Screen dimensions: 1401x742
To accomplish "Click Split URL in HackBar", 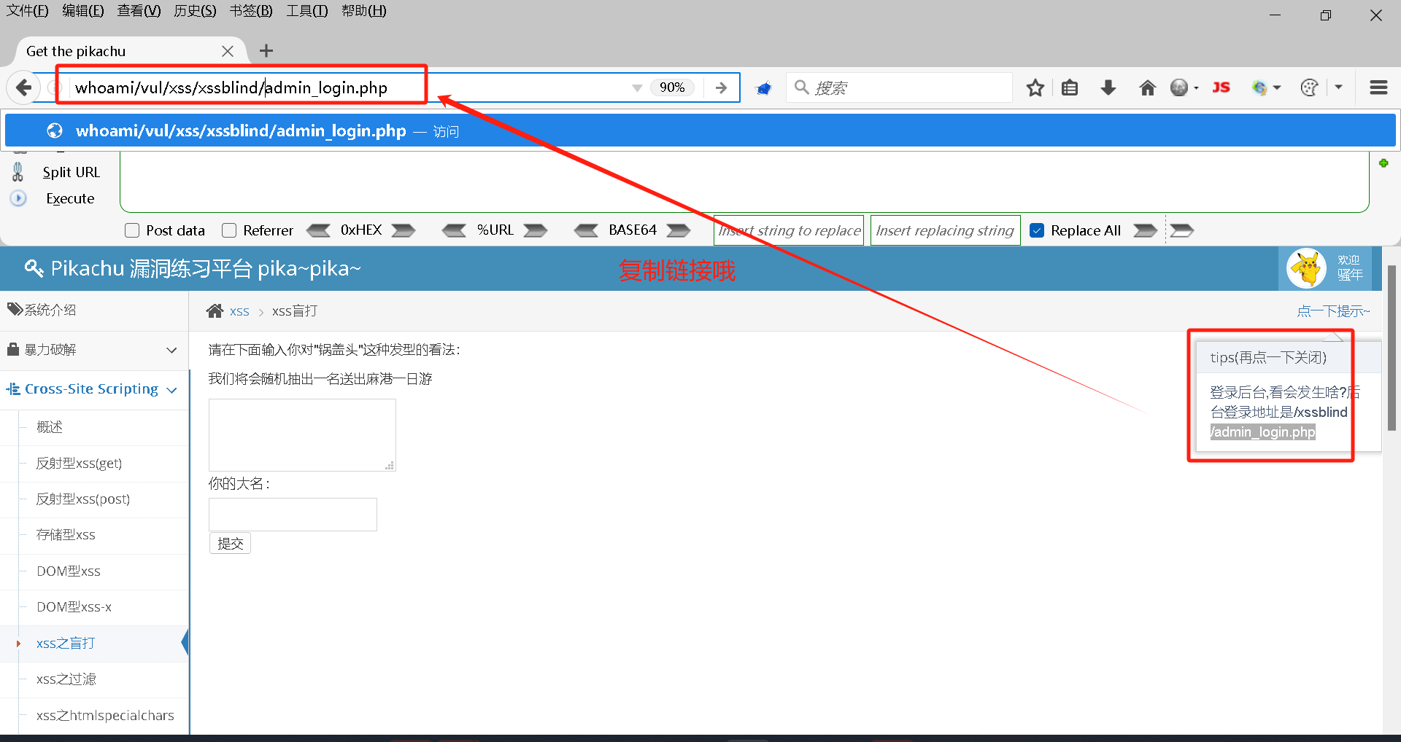I will click(71, 172).
